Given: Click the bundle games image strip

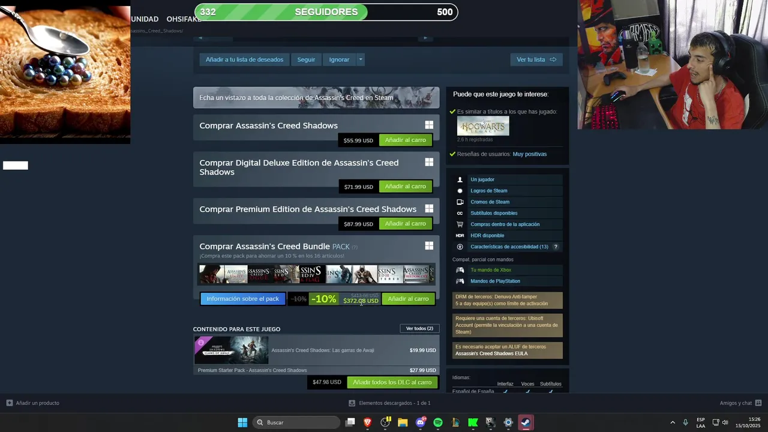Looking at the screenshot, I should tap(316, 275).
